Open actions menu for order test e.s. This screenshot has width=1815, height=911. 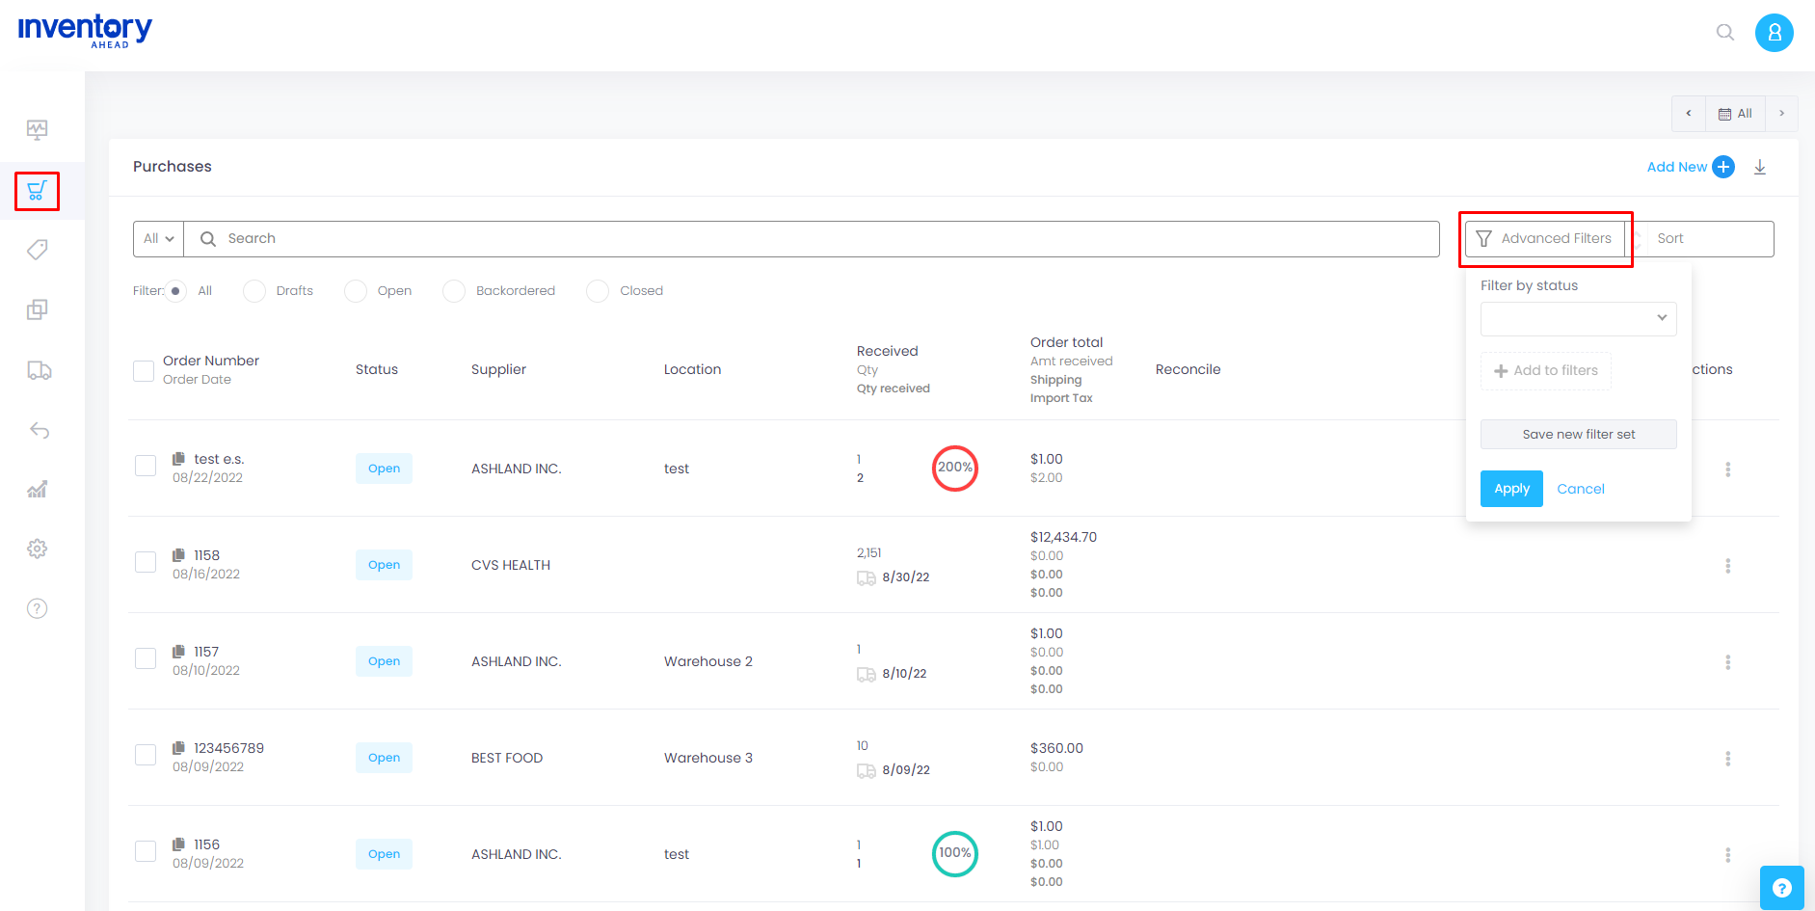coord(1727,469)
